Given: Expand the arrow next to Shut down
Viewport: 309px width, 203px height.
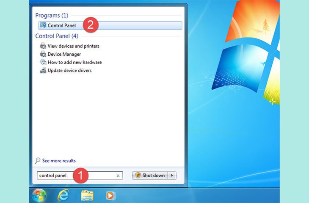Looking at the screenshot, I should click(x=172, y=176).
